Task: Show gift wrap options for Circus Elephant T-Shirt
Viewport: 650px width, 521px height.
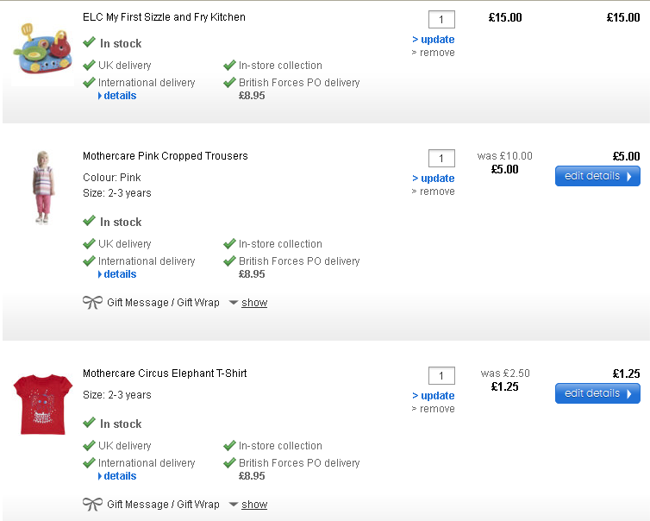Action: (253, 505)
